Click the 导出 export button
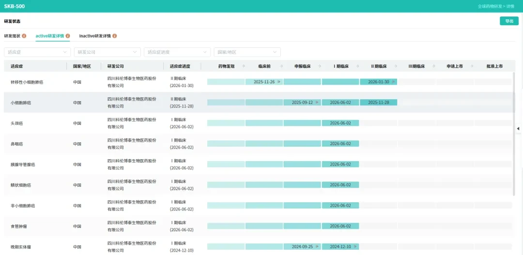523x255 pixels. pyautogui.click(x=509, y=21)
